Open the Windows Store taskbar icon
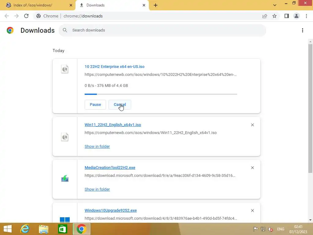Image resolution: width=313 pixels, height=235 pixels. [62, 229]
